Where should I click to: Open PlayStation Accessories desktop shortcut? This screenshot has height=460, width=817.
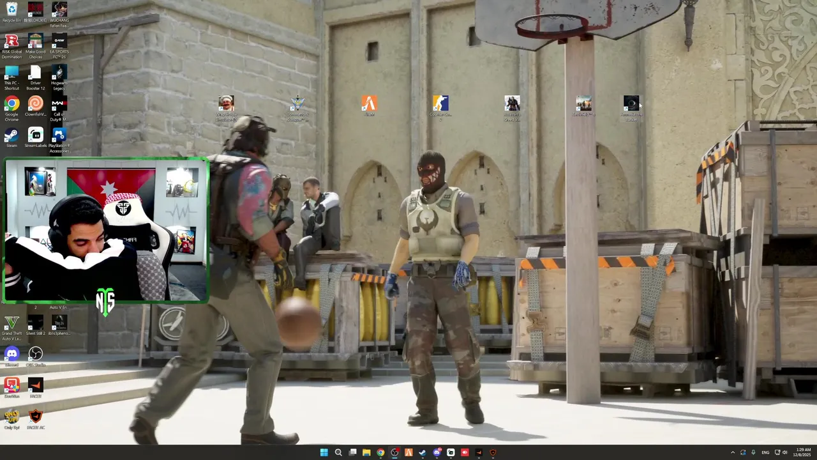click(x=59, y=140)
